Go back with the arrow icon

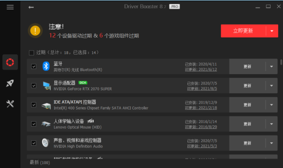coord(31,7)
